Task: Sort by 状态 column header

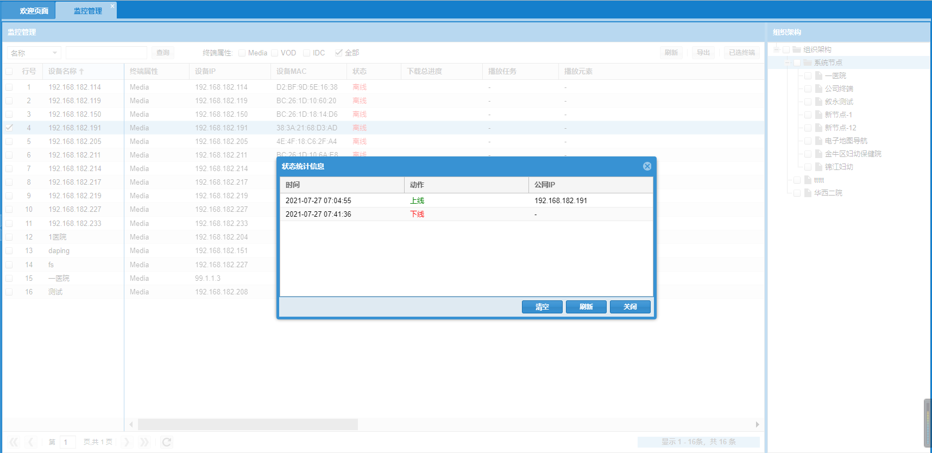Action: point(374,71)
